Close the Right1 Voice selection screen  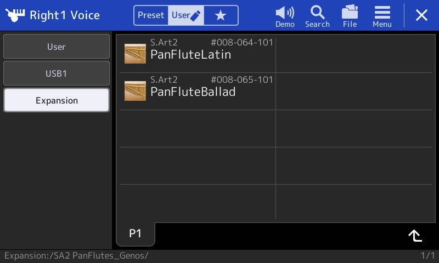click(x=421, y=15)
